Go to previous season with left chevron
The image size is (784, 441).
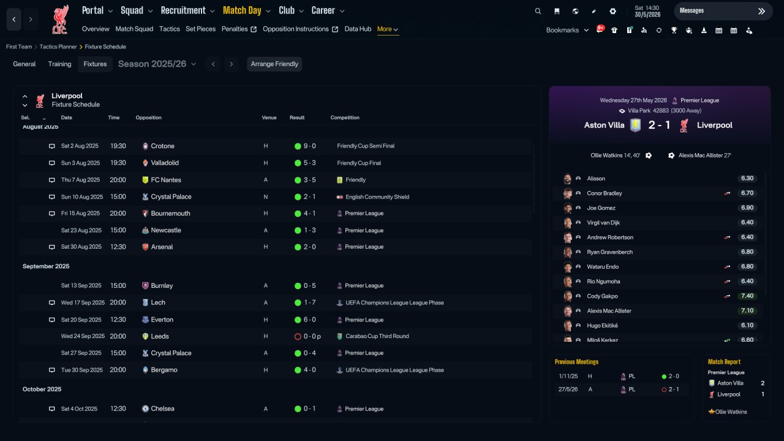pos(213,64)
